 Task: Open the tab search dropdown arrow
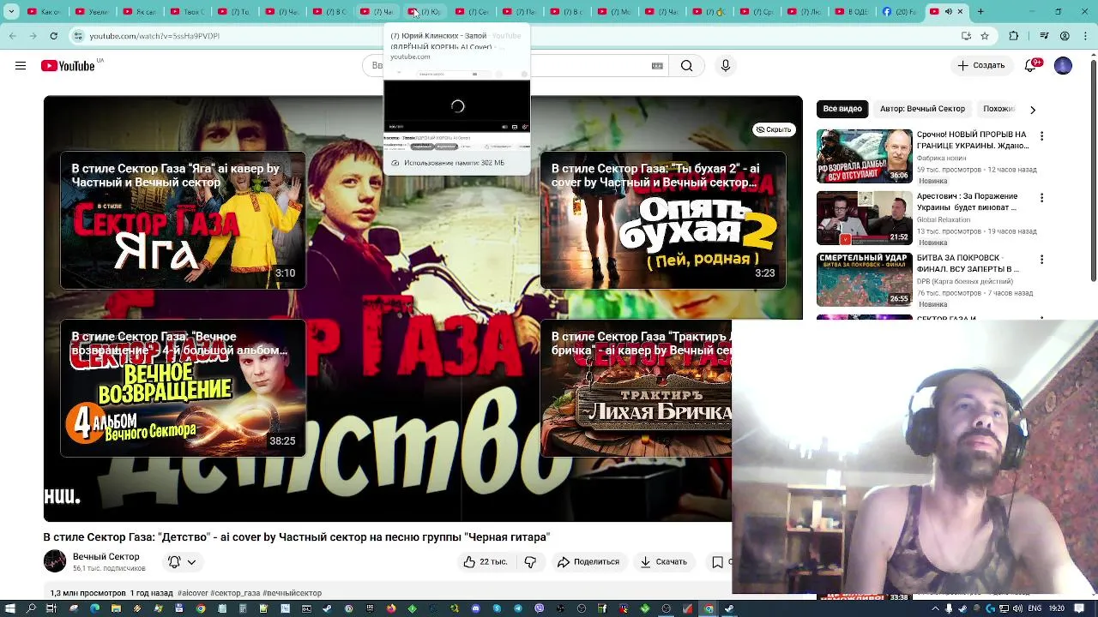coord(11,12)
